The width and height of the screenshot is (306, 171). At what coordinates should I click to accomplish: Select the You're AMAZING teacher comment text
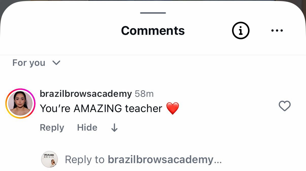[x=101, y=108]
